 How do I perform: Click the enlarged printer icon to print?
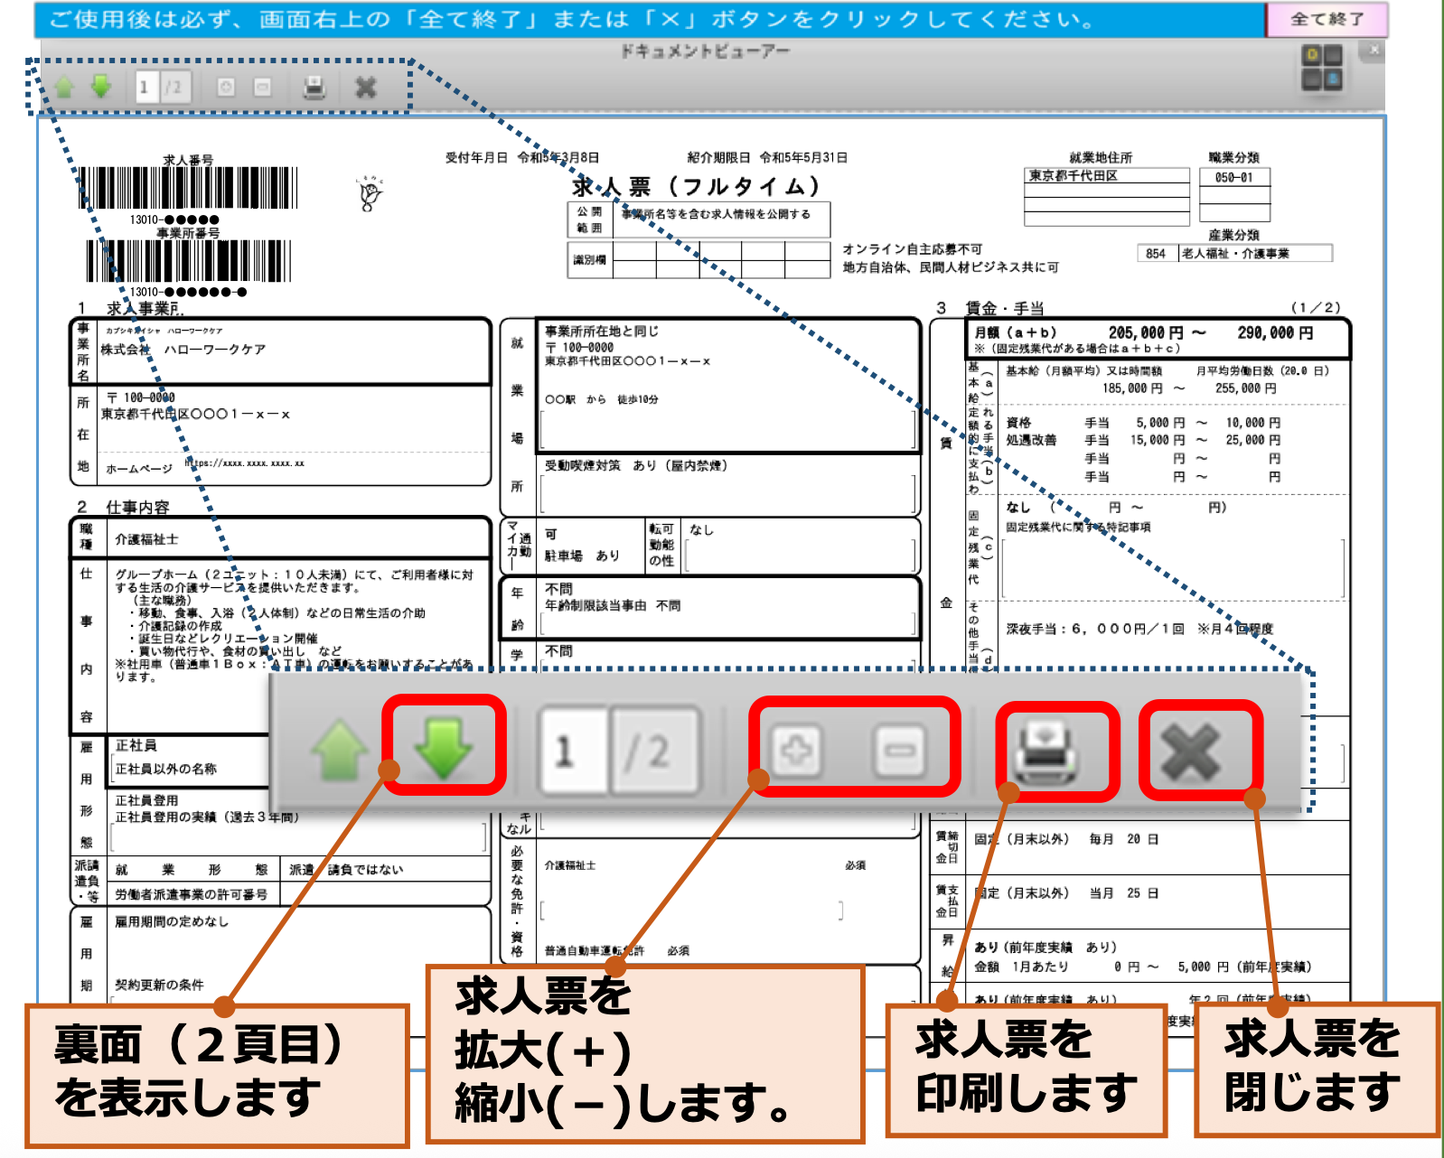click(1046, 752)
